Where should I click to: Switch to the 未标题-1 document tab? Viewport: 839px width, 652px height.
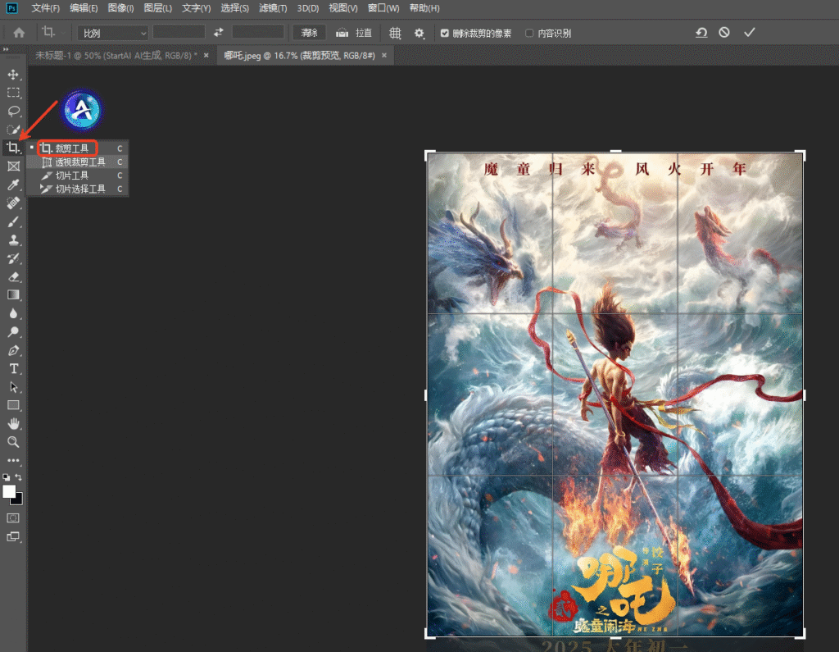[116, 55]
